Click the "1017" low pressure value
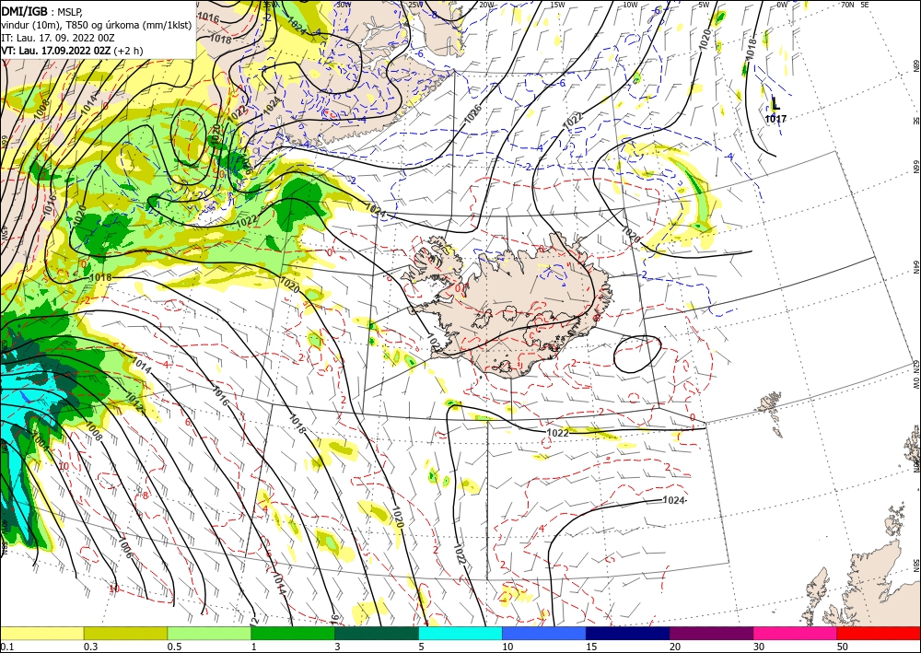 [775, 119]
